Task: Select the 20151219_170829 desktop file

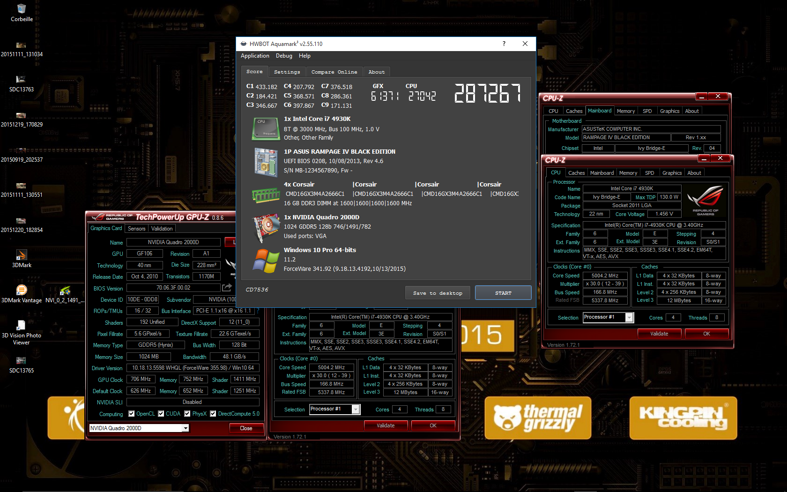Action: pos(21,115)
